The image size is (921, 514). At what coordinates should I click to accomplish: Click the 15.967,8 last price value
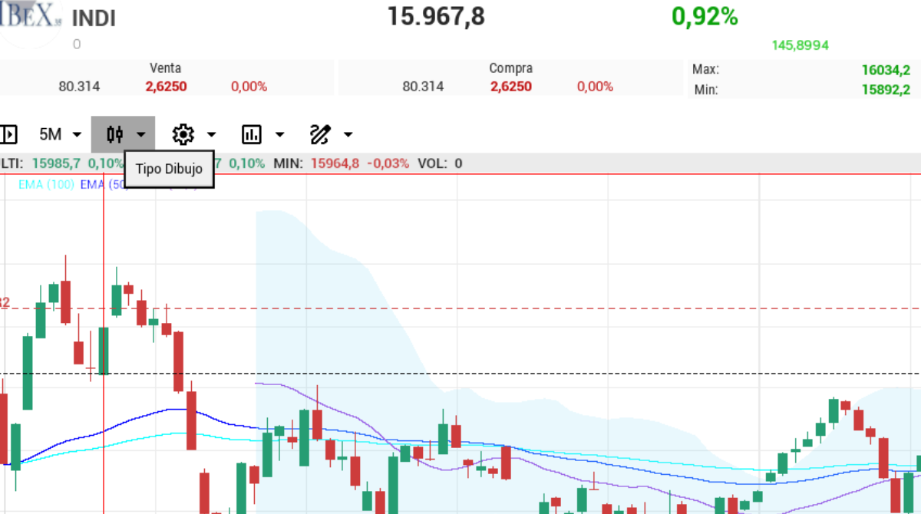coord(435,16)
